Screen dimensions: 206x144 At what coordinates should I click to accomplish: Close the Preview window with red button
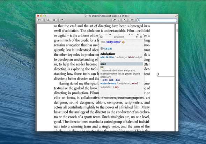(x=38, y=16)
